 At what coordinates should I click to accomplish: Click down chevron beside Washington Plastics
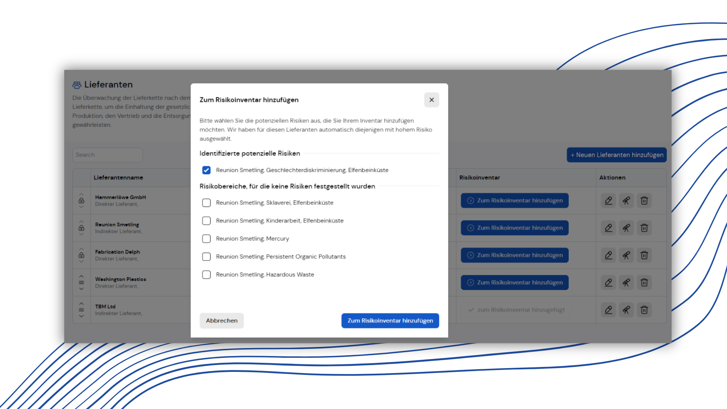click(81, 289)
